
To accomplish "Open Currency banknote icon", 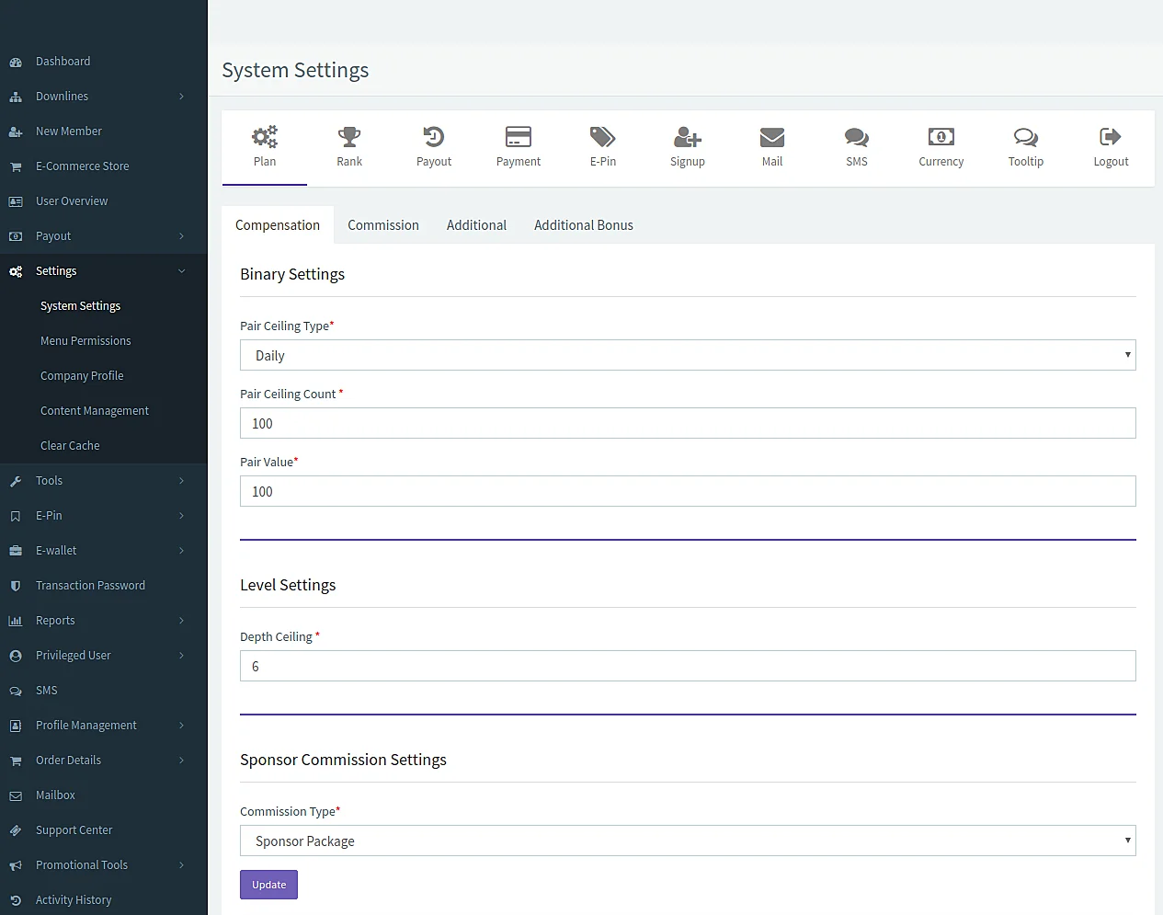I will 941,137.
